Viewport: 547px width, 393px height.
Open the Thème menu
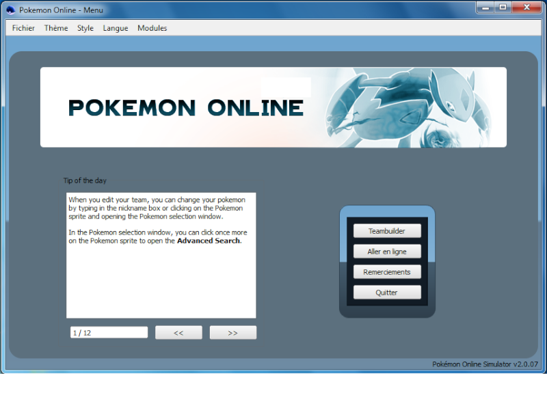(56, 28)
